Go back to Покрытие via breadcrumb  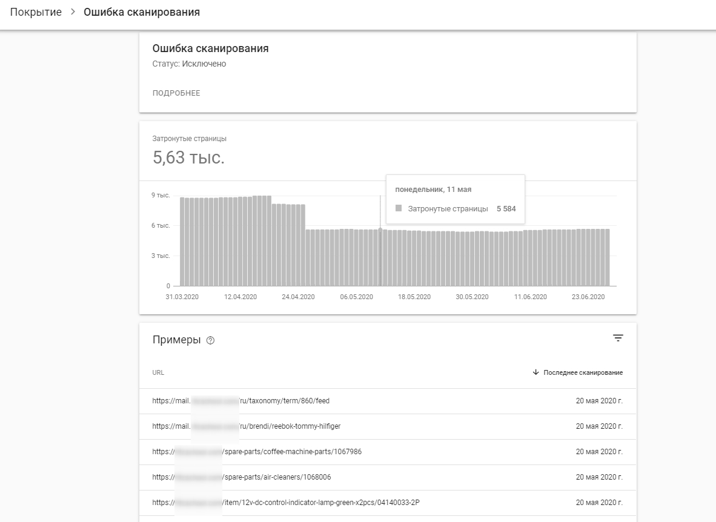[36, 12]
